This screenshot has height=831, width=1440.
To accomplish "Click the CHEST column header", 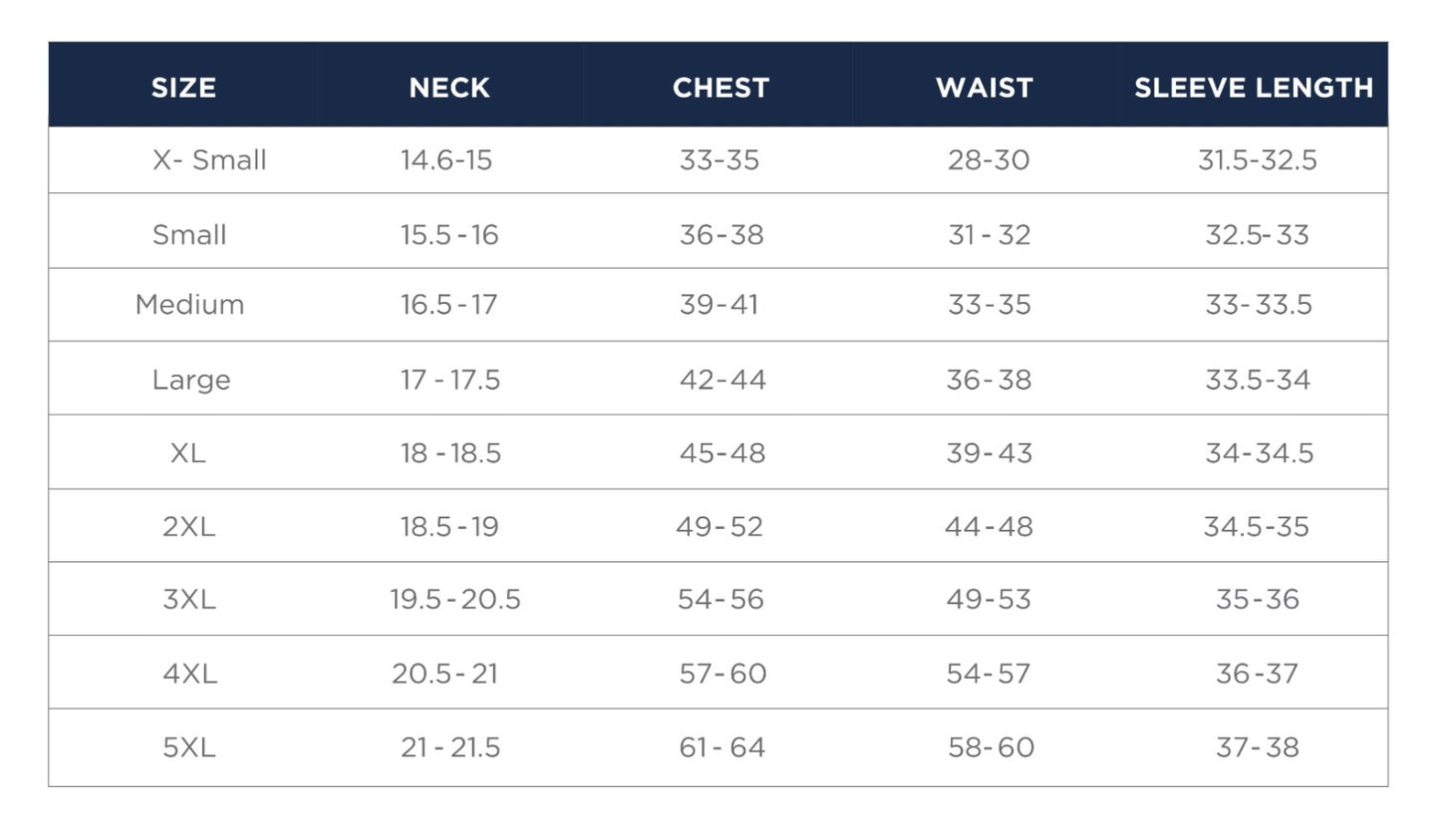I will click(x=720, y=88).
